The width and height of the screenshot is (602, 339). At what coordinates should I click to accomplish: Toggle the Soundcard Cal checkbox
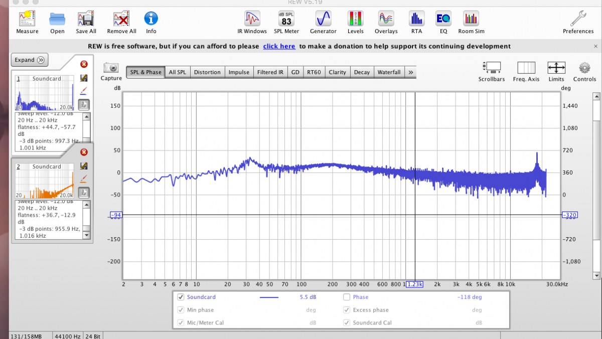tap(347, 323)
